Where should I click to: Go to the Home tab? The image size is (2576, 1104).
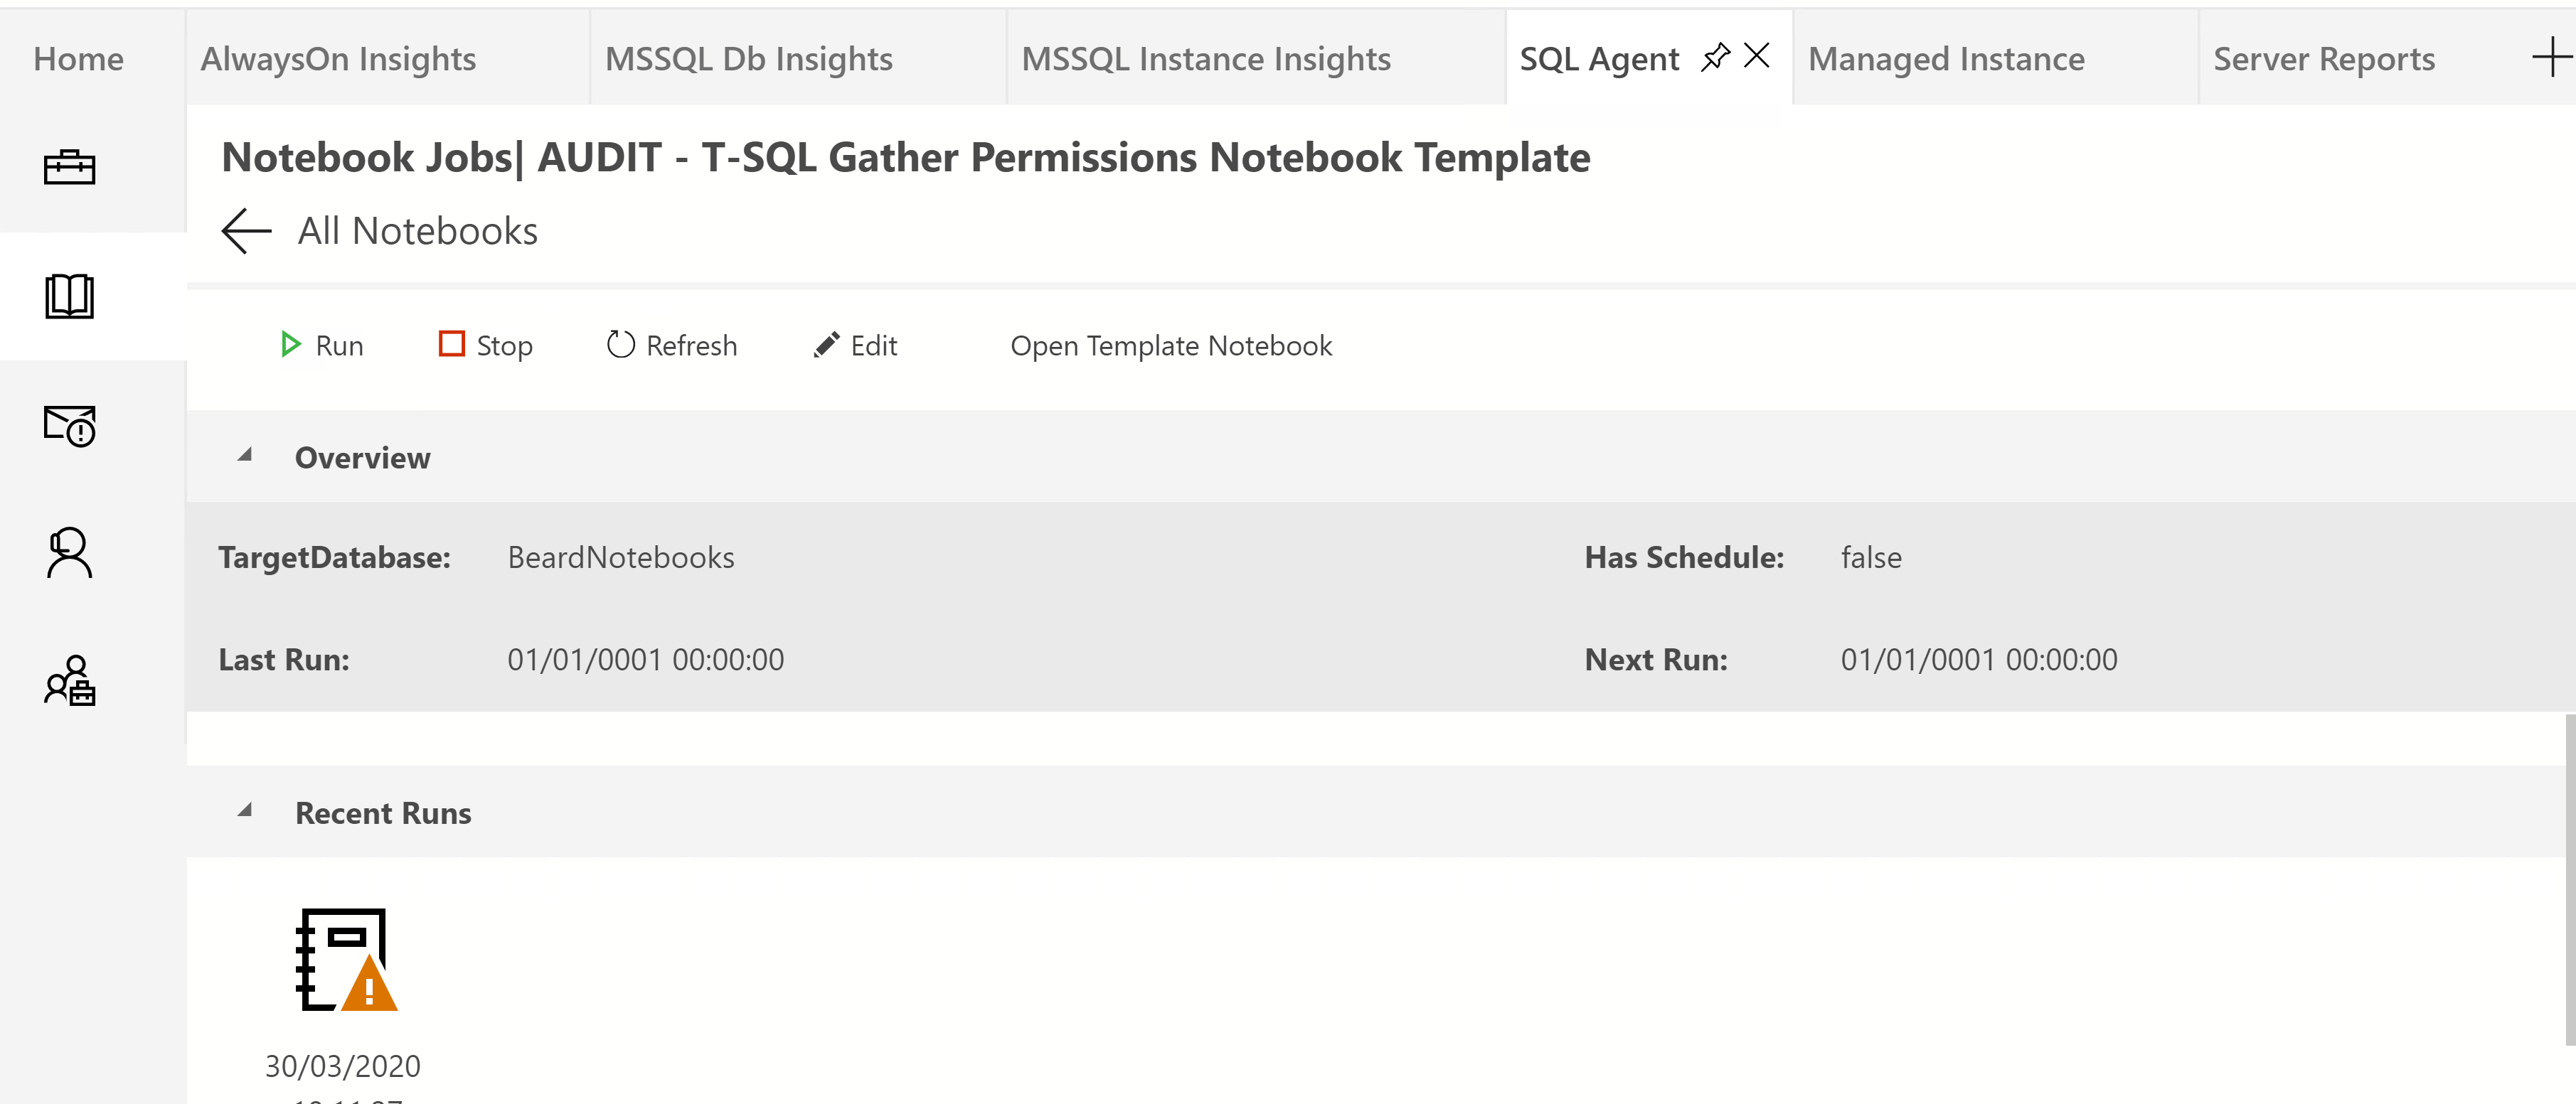[x=78, y=59]
